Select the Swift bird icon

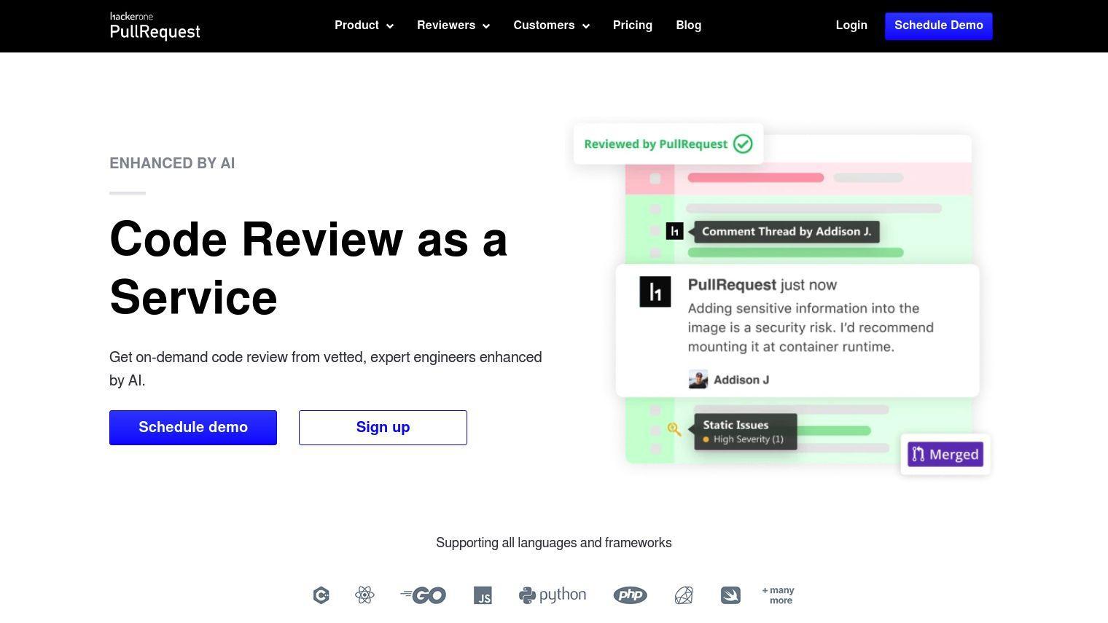(730, 595)
